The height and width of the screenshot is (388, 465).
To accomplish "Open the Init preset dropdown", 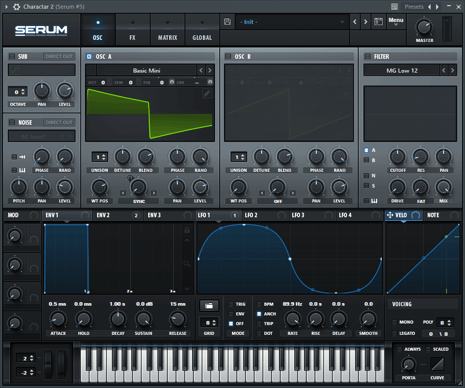I will (x=291, y=22).
